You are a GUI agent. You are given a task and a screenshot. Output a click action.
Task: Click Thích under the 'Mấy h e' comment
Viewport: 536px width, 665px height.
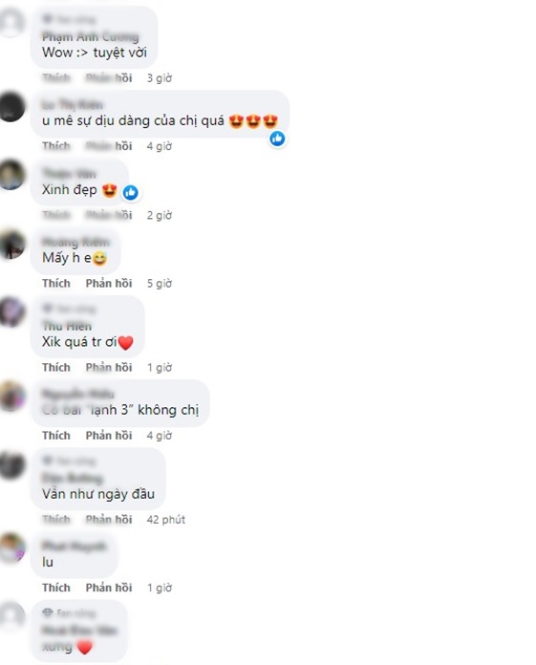(x=56, y=284)
